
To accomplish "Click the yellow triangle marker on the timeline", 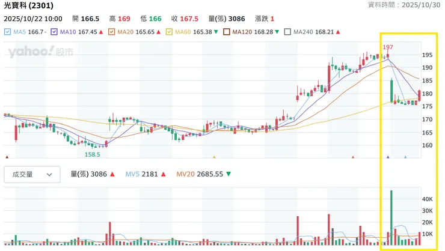I will 214,157.
